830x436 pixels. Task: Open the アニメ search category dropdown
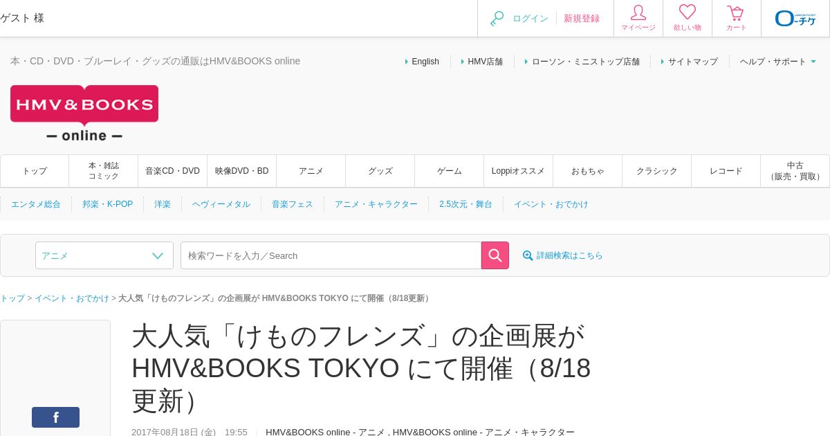coord(104,255)
